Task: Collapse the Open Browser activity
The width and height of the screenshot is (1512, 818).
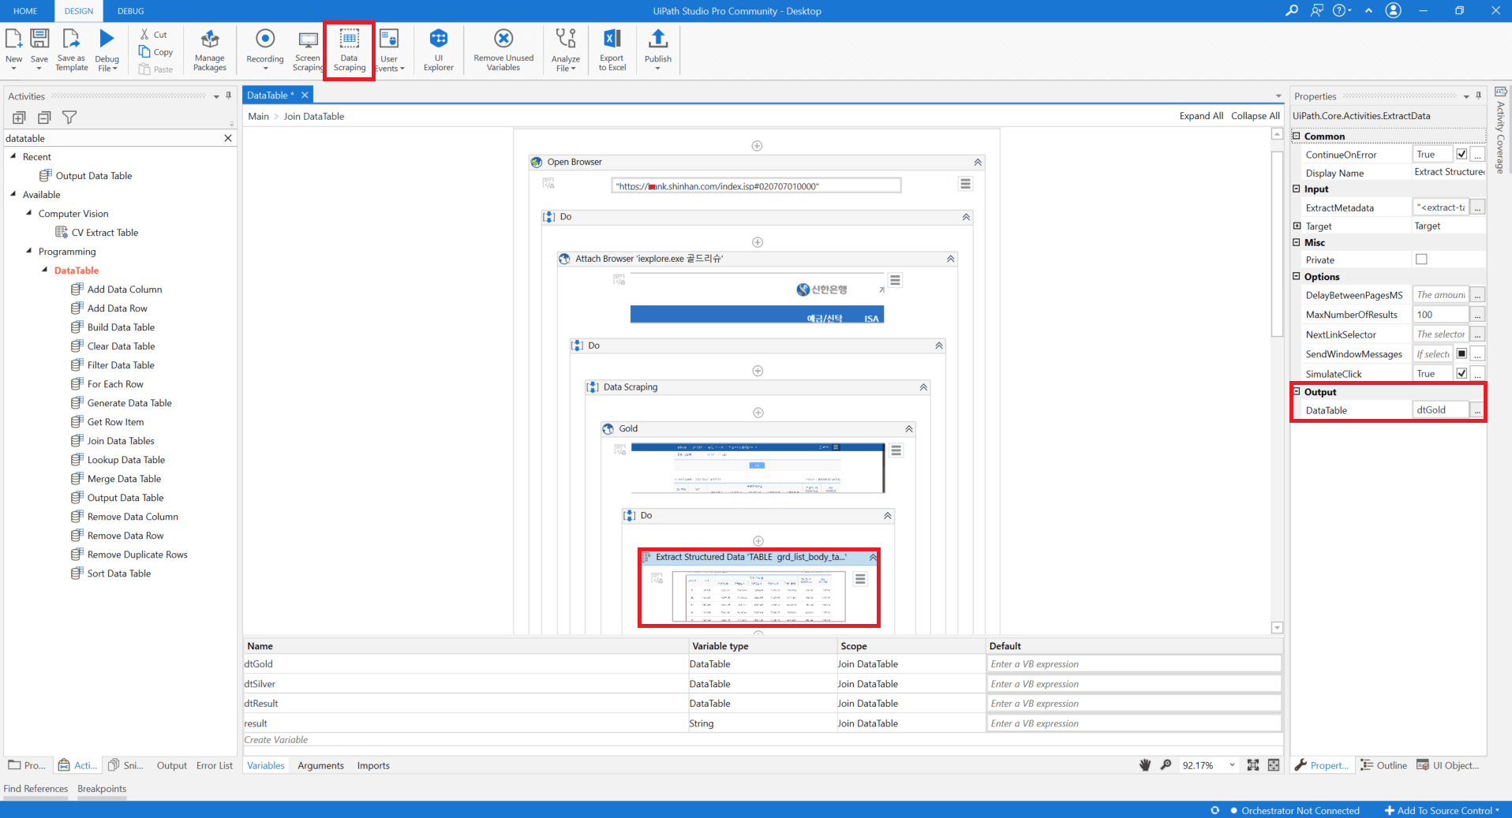Action: [977, 162]
